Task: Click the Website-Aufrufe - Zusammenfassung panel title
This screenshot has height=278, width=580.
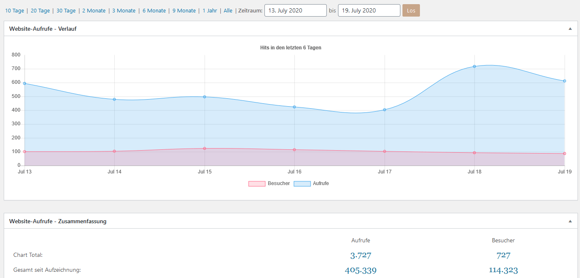Action: [x=58, y=221]
